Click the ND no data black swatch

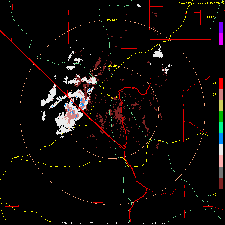coord(221,194)
